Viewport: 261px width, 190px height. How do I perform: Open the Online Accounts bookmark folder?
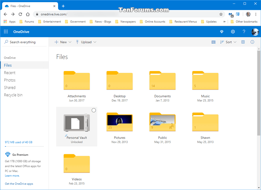(152, 21)
